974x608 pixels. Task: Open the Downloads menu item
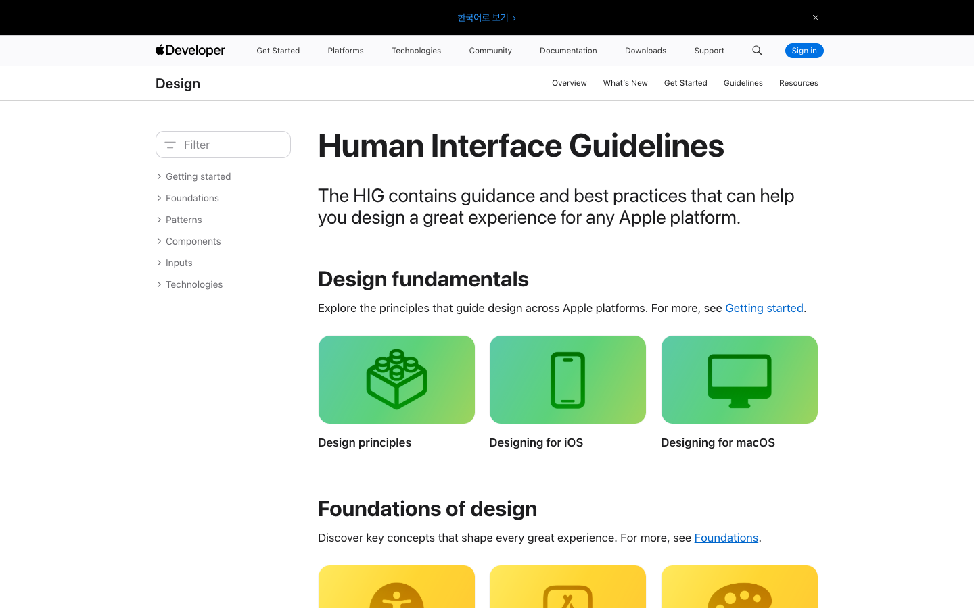point(645,51)
